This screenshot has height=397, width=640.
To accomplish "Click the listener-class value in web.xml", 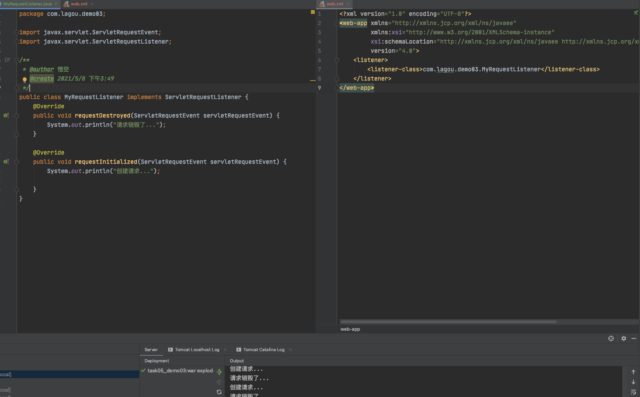I will 481,69.
